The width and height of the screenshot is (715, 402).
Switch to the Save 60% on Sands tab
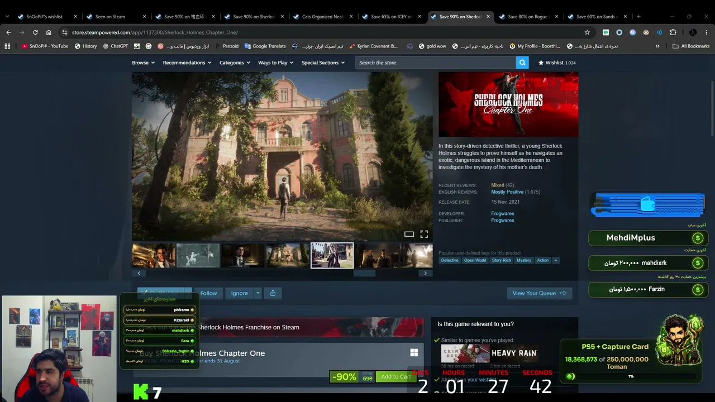pyautogui.click(x=597, y=17)
